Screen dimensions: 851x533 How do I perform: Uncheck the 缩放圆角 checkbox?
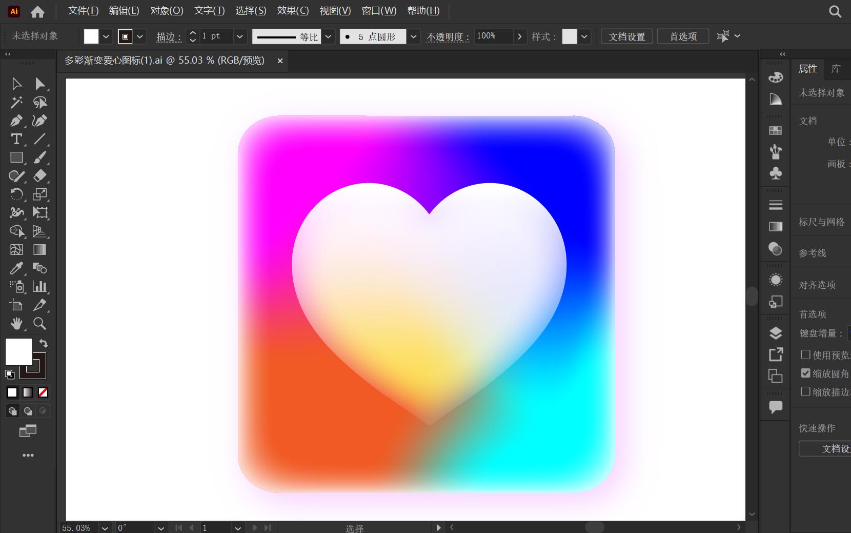[x=805, y=373]
